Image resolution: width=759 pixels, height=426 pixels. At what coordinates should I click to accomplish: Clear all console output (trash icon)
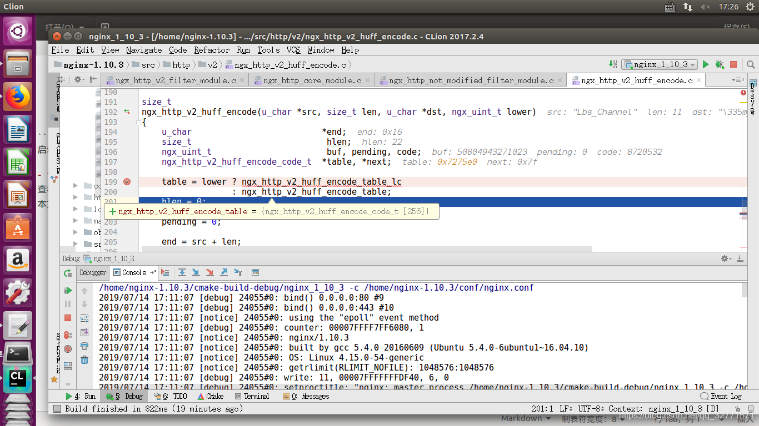(x=84, y=360)
